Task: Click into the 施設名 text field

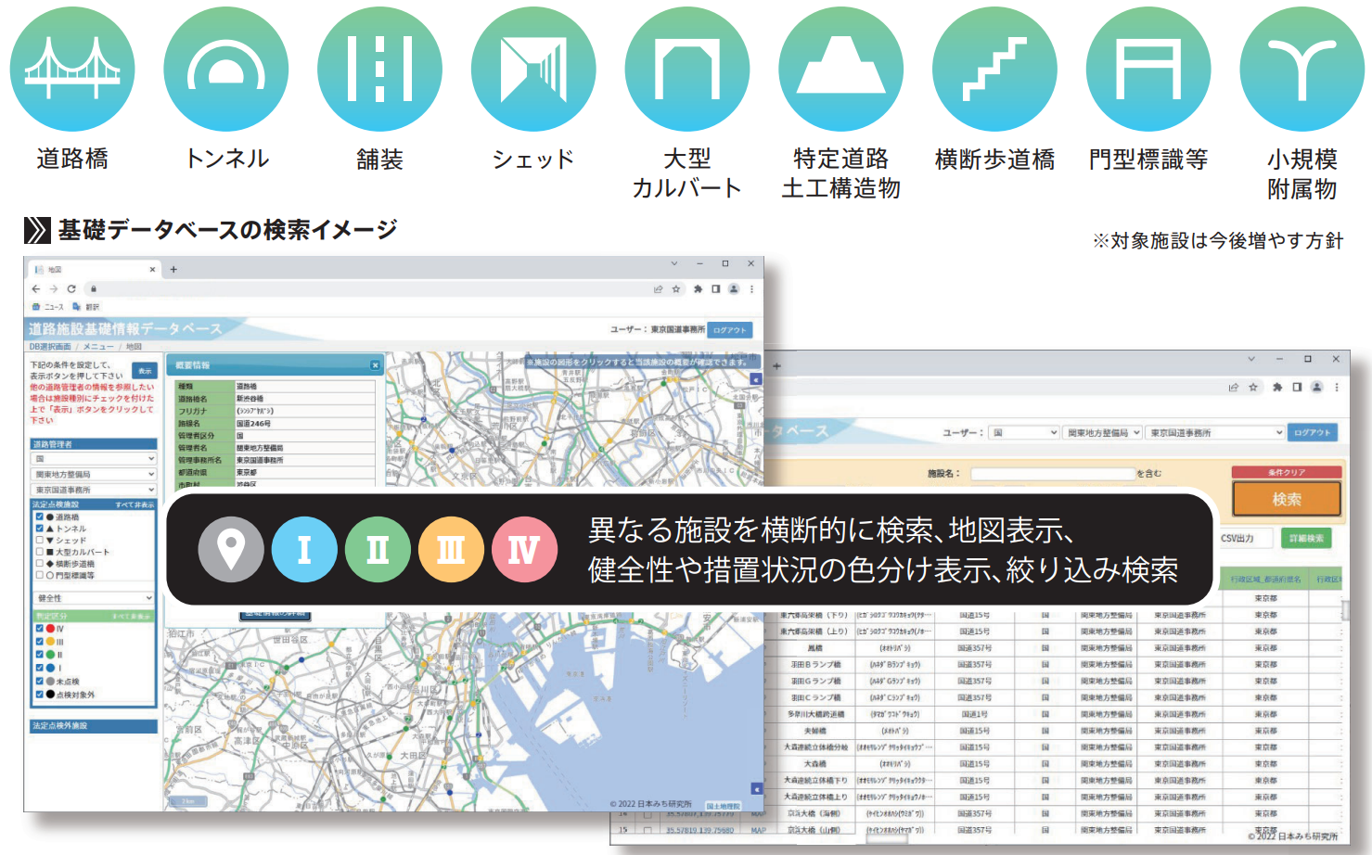Action: click(x=1052, y=473)
